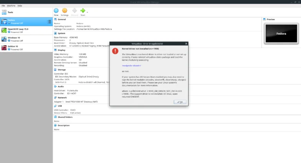Click the USB section icon

click(55, 106)
